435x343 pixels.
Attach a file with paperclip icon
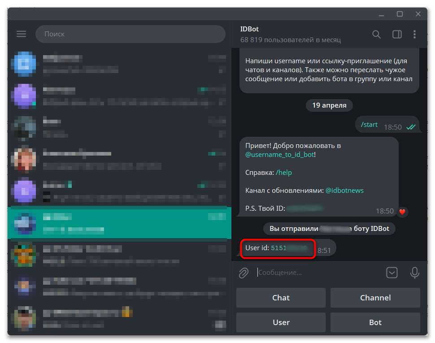[244, 273]
